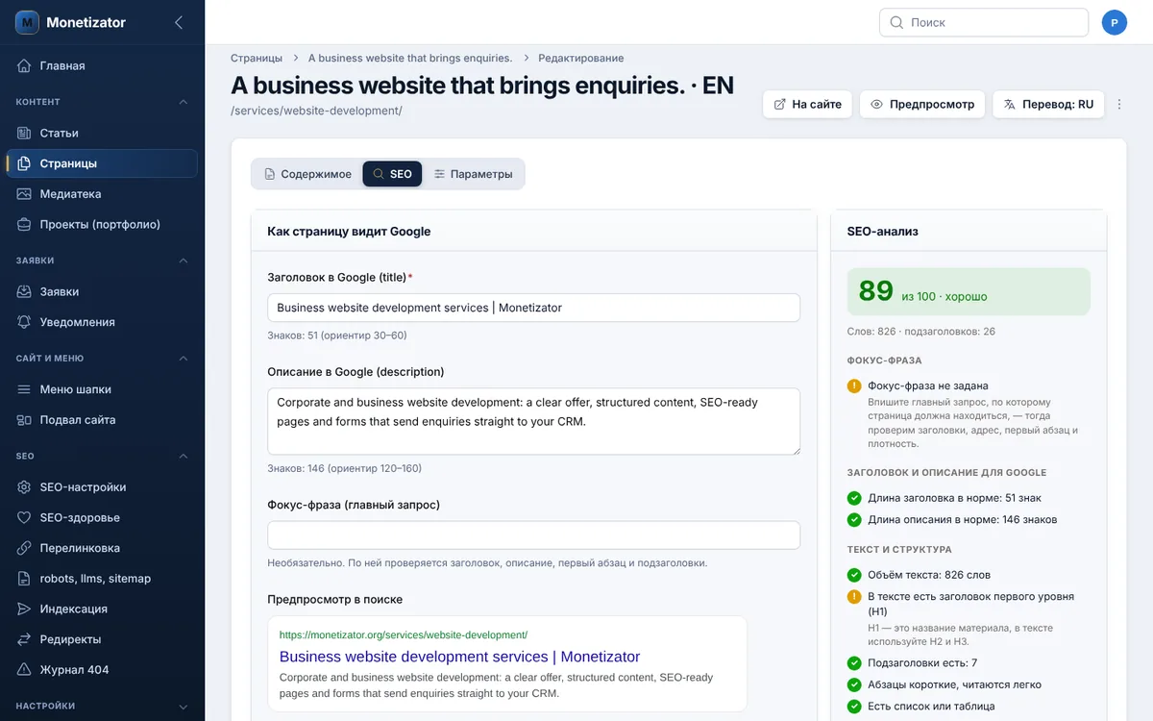Click the Уведомления bell icon
Image resolution: width=1153 pixels, height=721 pixels.
click(24, 322)
